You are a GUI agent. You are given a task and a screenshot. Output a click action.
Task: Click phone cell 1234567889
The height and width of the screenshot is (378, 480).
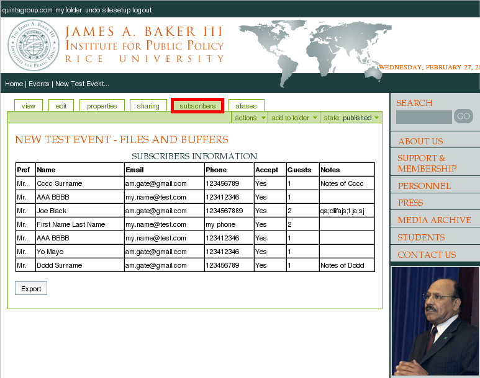click(x=229, y=211)
